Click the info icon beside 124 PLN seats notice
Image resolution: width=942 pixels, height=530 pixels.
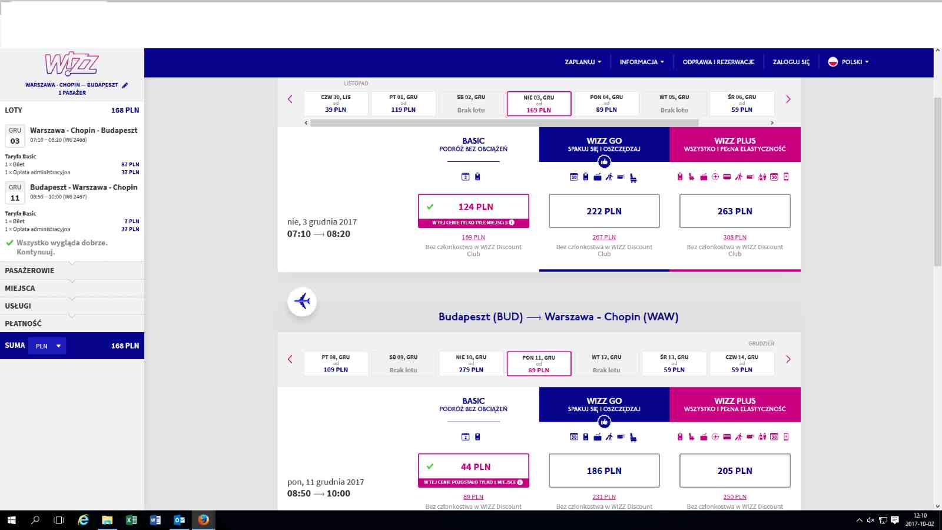[512, 223]
